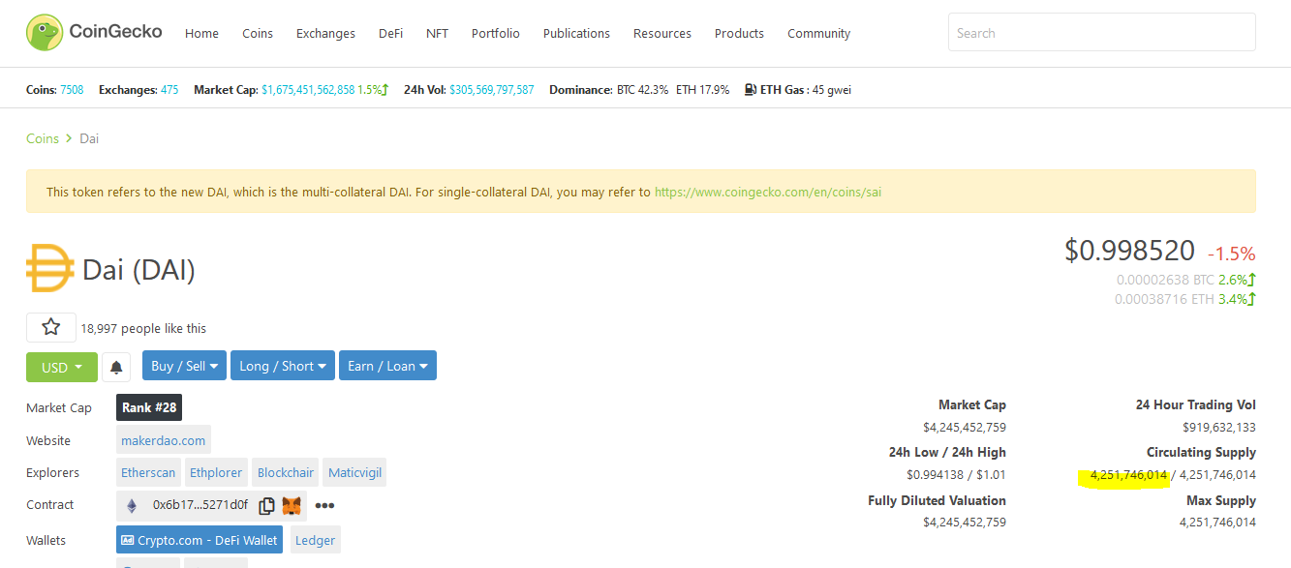
Task: Click the Ethereum icon beside the contract address
Action: click(x=133, y=505)
